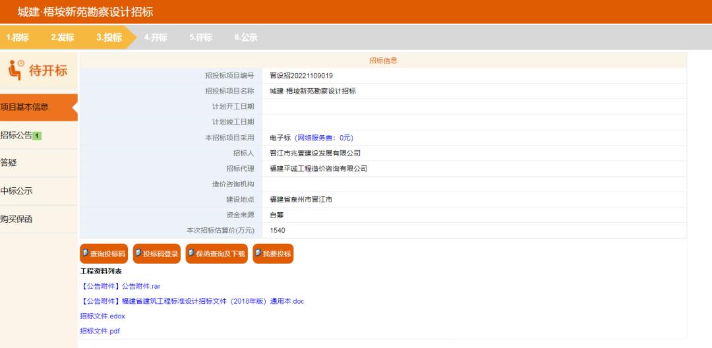Download 福建省建筑工程标准设计招标文件 通用本.doc
The image size is (712, 348).
192,301
